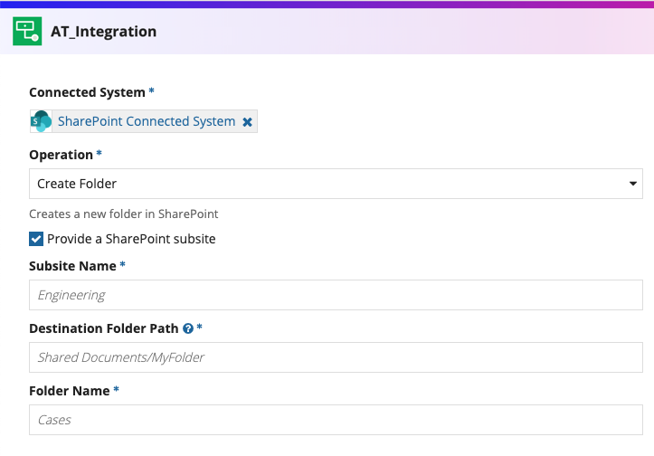Click 'Creates a new folder in SharePoint' description
654x456 pixels.
123,214
